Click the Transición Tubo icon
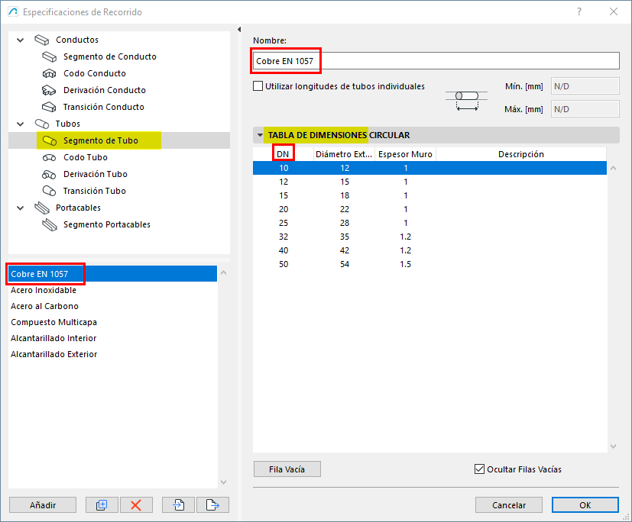 [x=49, y=192]
